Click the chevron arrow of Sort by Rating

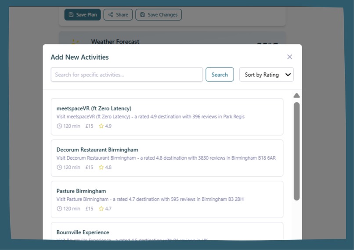tap(288, 75)
